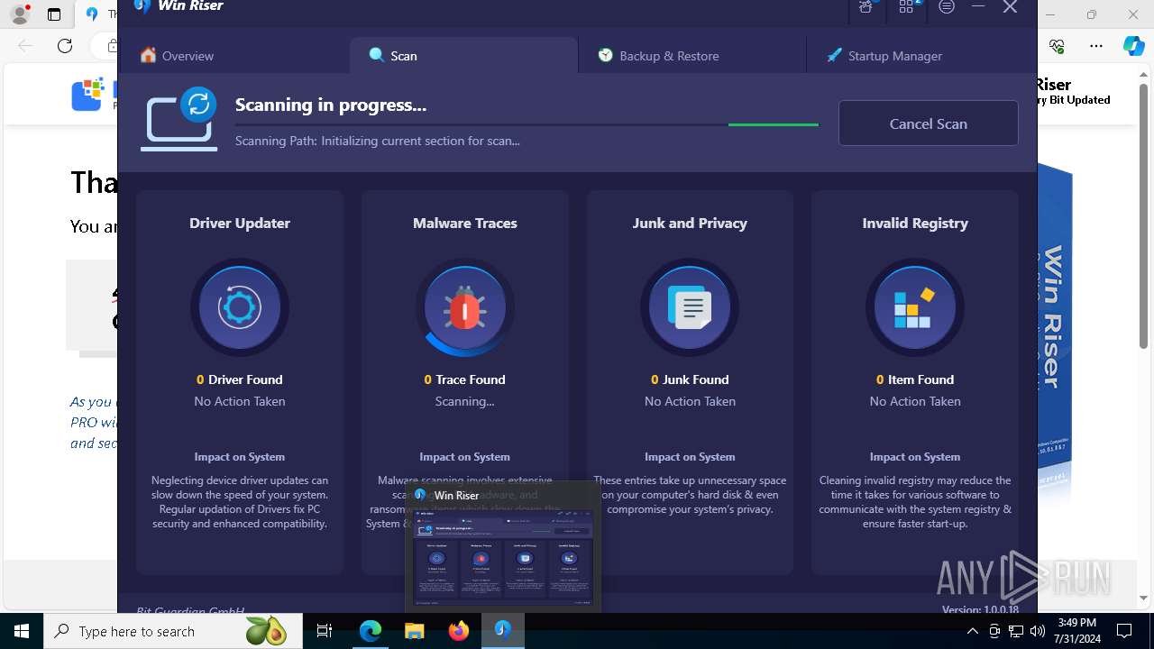
Task: Click the "0 Trace Found" text
Action: coord(465,379)
